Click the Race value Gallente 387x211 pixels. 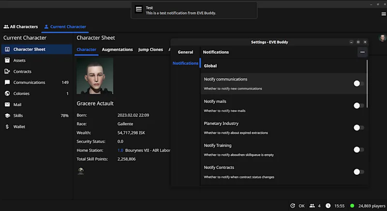click(125, 124)
